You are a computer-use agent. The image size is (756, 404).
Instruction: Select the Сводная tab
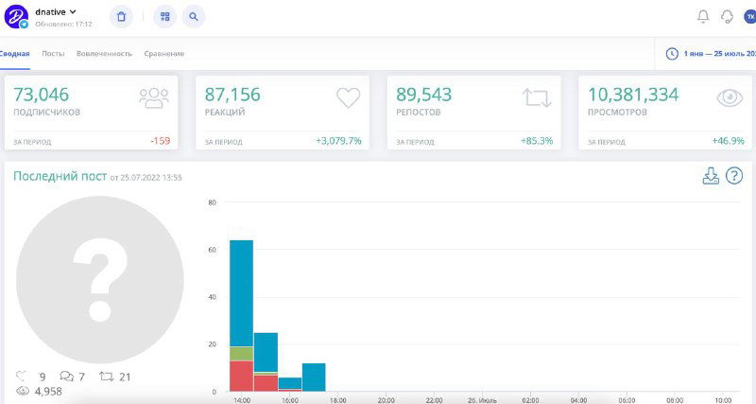[14, 54]
